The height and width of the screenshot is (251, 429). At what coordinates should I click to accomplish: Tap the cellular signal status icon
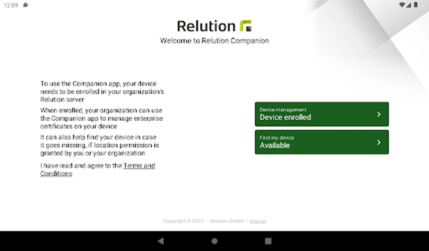click(x=409, y=5)
